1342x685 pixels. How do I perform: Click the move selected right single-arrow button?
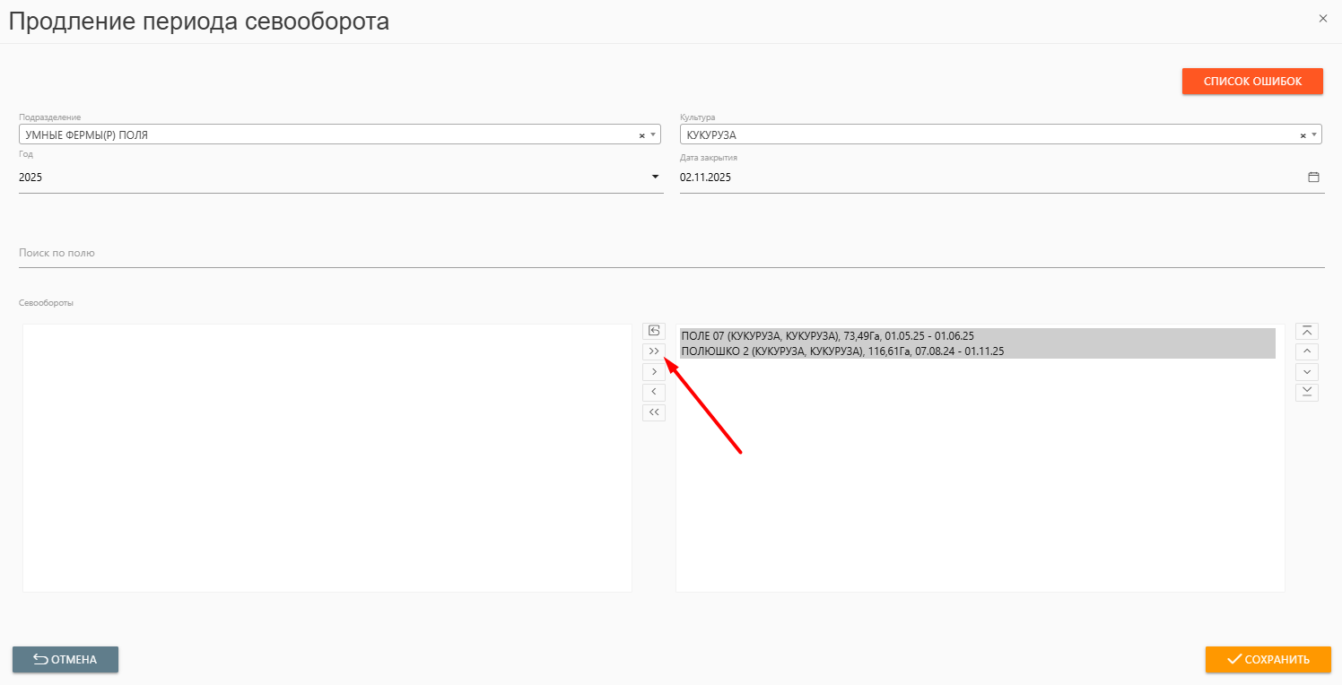[x=654, y=372]
